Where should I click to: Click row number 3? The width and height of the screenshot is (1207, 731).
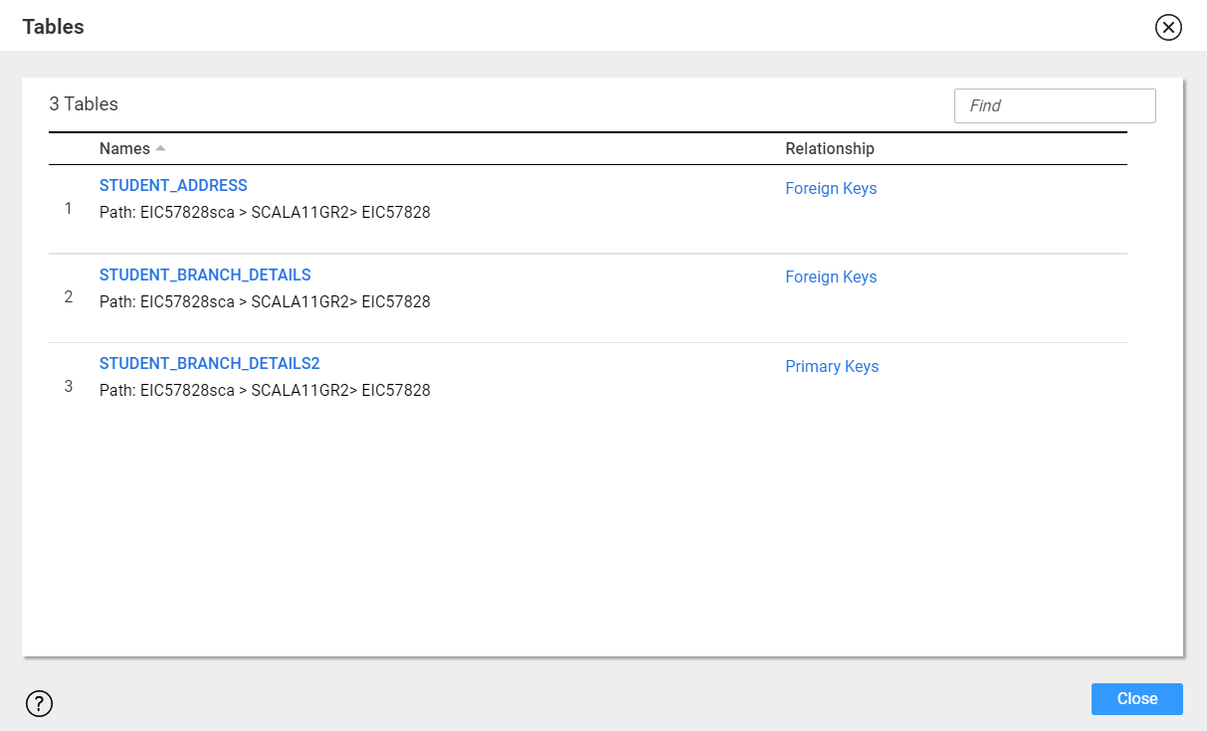[69, 386]
